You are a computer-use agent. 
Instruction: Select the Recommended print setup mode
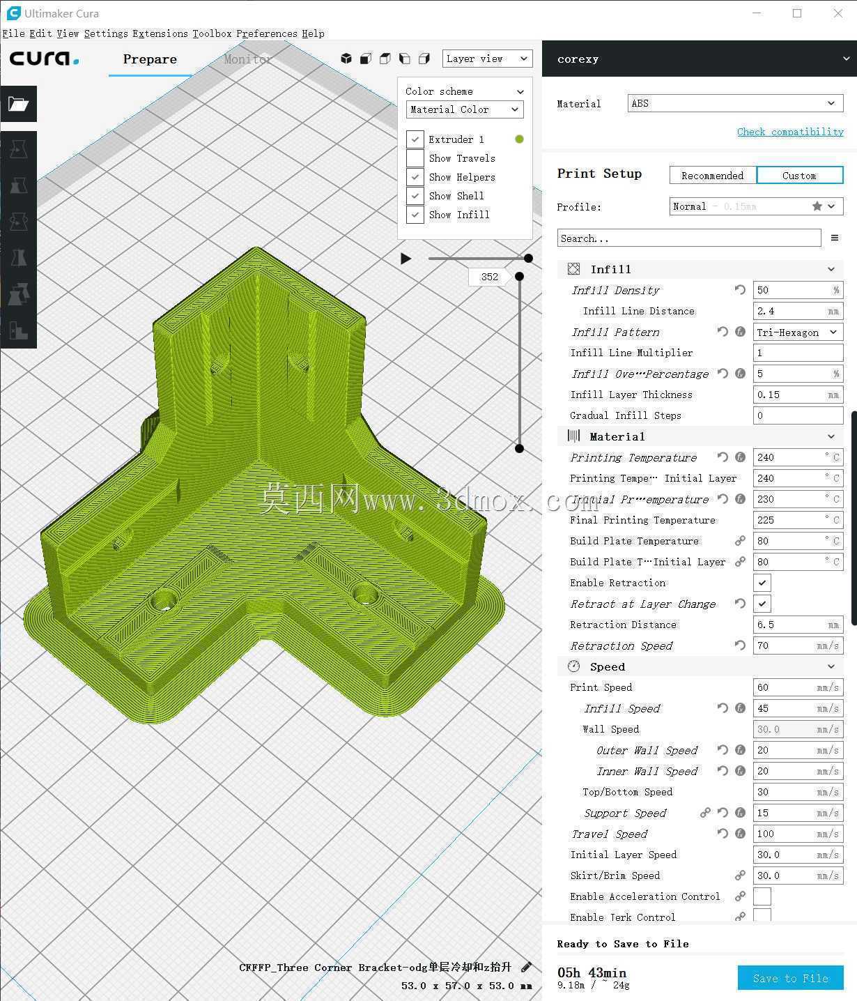tap(713, 175)
